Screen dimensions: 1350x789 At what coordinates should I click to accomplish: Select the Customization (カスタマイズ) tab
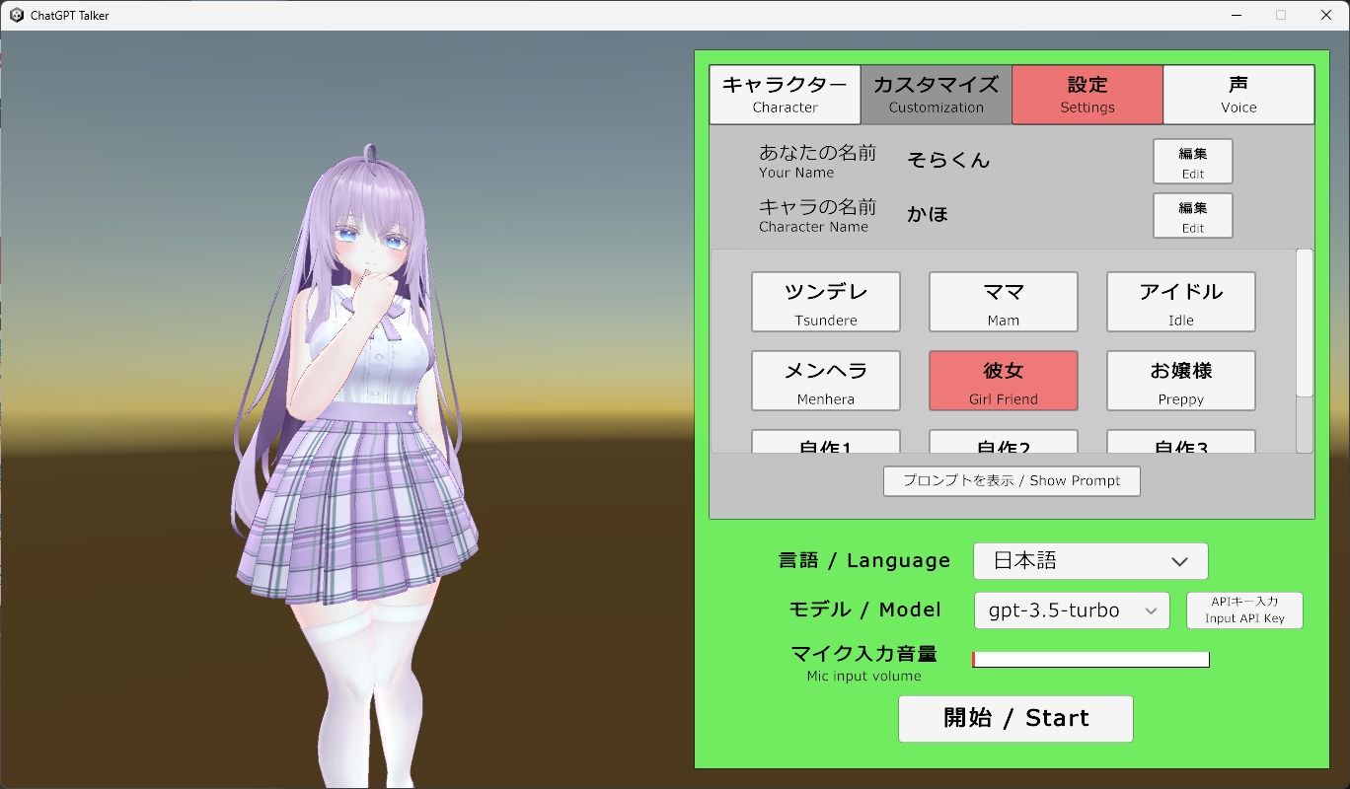tap(936, 94)
